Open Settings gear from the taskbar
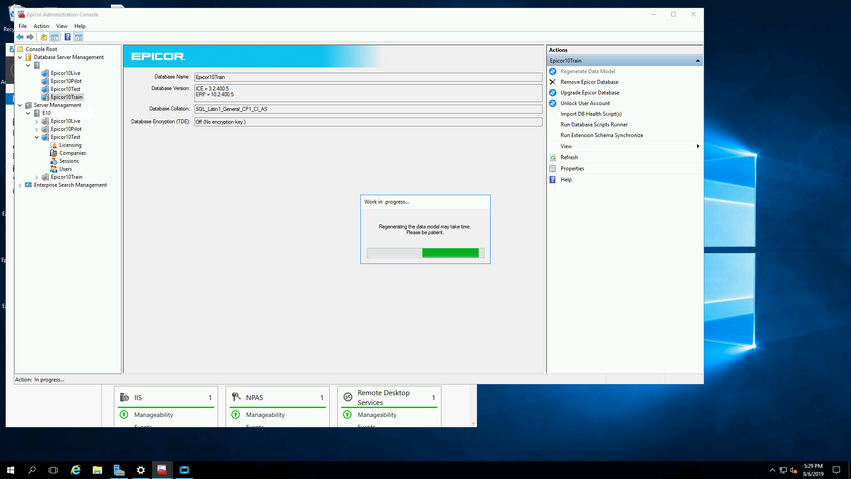Screen dimensions: 851x479 tap(141, 470)
